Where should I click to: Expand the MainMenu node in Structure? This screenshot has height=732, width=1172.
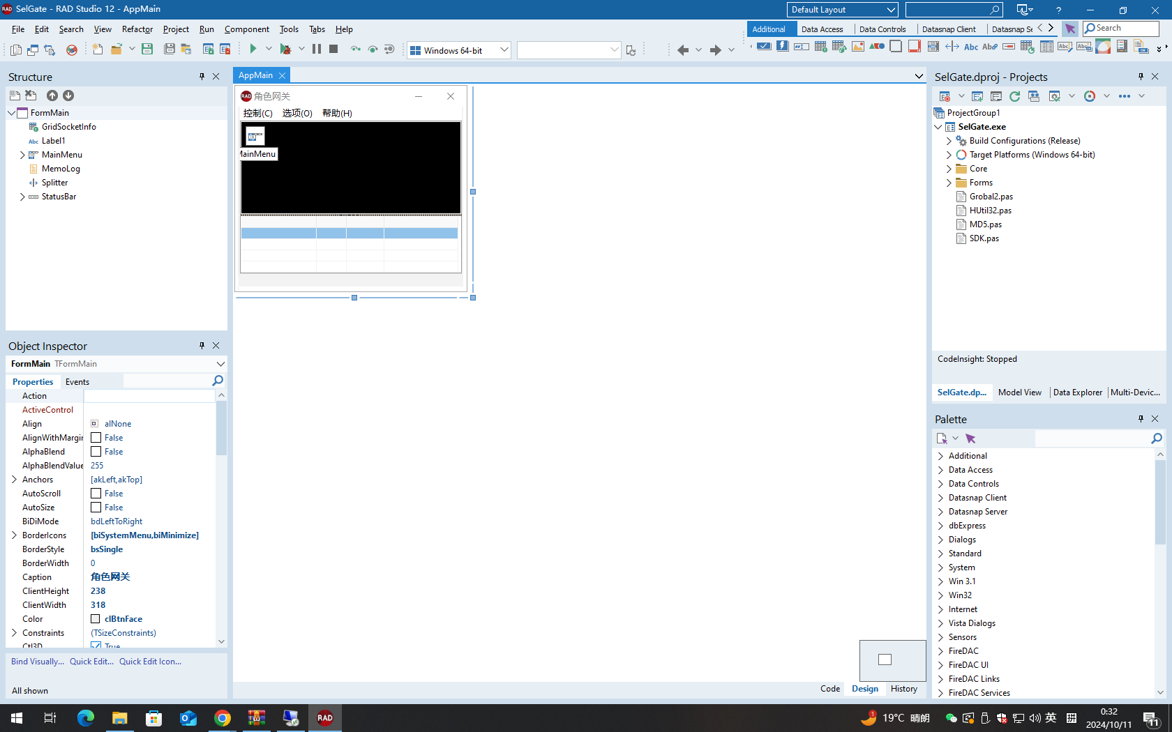click(x=22, y=155)
